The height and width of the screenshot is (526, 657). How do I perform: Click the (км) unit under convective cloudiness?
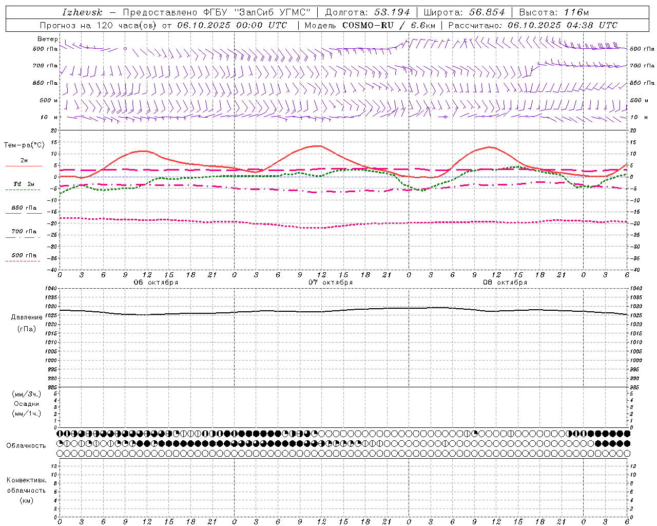[27, 500]
